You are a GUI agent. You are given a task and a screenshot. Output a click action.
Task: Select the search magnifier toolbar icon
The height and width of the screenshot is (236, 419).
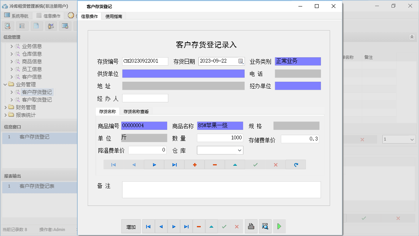(8, 26)
